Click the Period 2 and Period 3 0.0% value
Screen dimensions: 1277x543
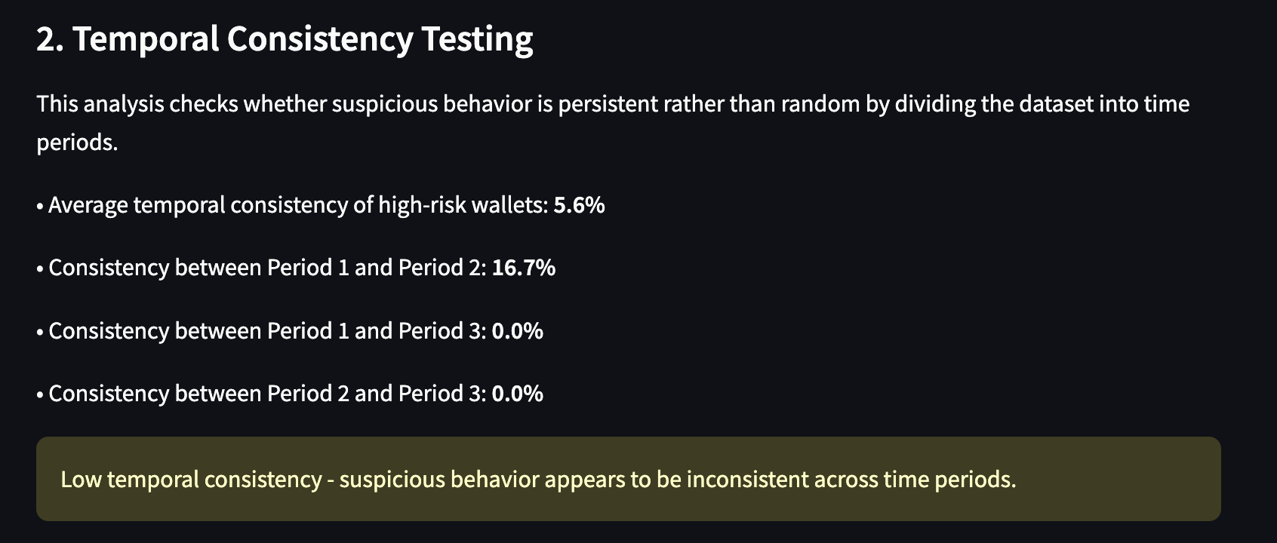[517, 394]
